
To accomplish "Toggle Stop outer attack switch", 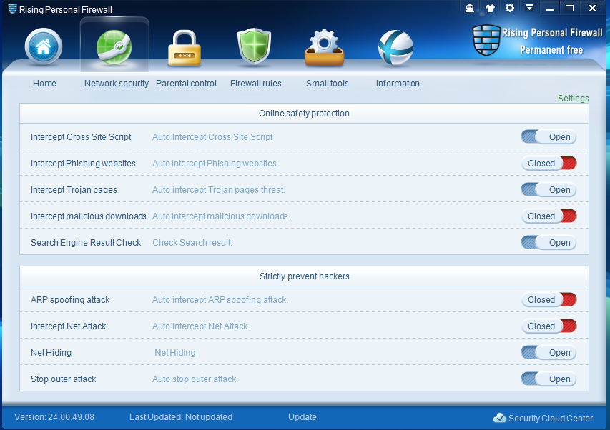I will pyautogui.click(x=548, y=379).
